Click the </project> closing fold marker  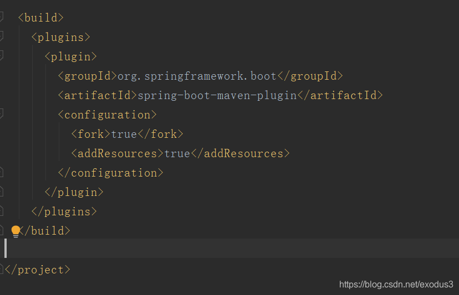1,269
